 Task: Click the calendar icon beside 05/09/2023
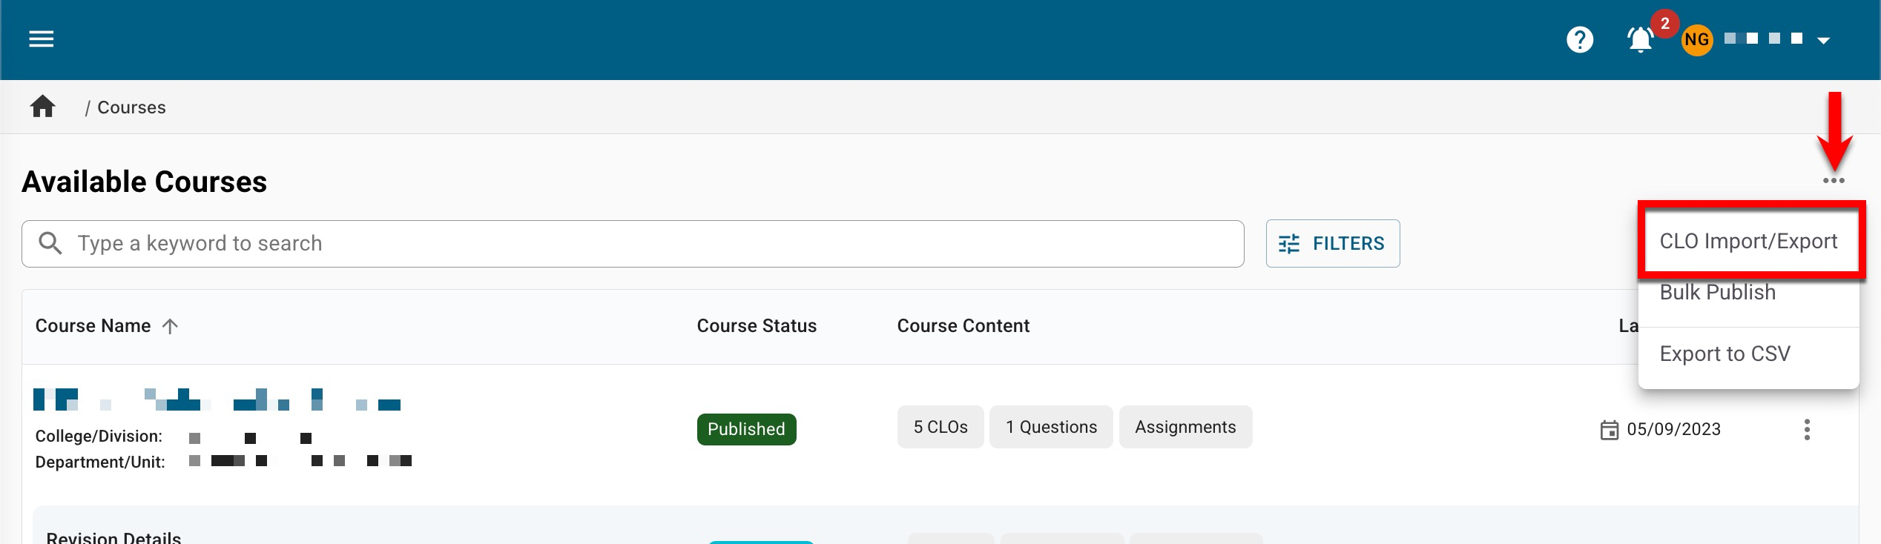[x=1609, y=430]
